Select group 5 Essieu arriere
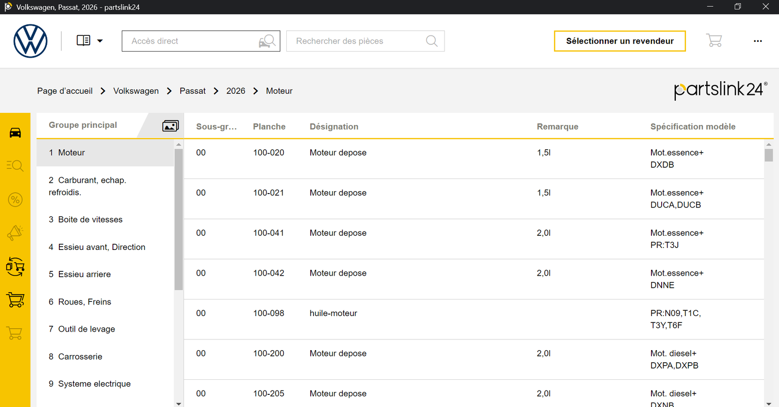779x407 pixels. (x=105, y=274)
